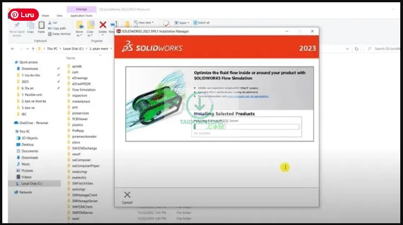Image resolution: width=403 pixels, height=225 pixels.
Task: Open the 2023 folder in Quick access
Action: [x=25, y=82]
